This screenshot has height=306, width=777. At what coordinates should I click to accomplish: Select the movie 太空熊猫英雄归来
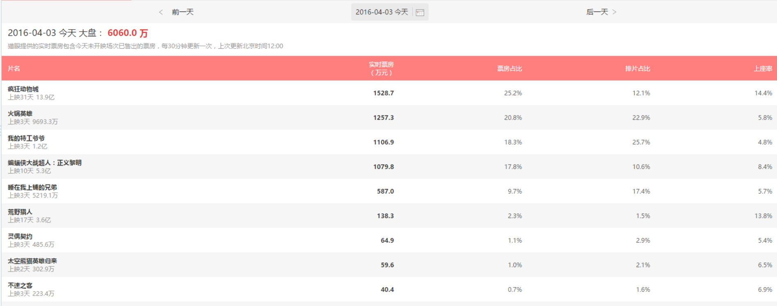[32, 261]
